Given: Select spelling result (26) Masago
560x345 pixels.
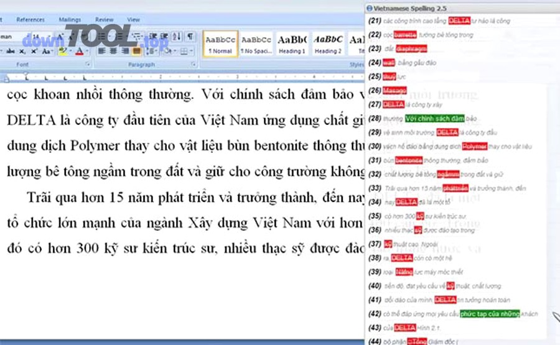Looking at the screenshot, I should pos(394,91).
